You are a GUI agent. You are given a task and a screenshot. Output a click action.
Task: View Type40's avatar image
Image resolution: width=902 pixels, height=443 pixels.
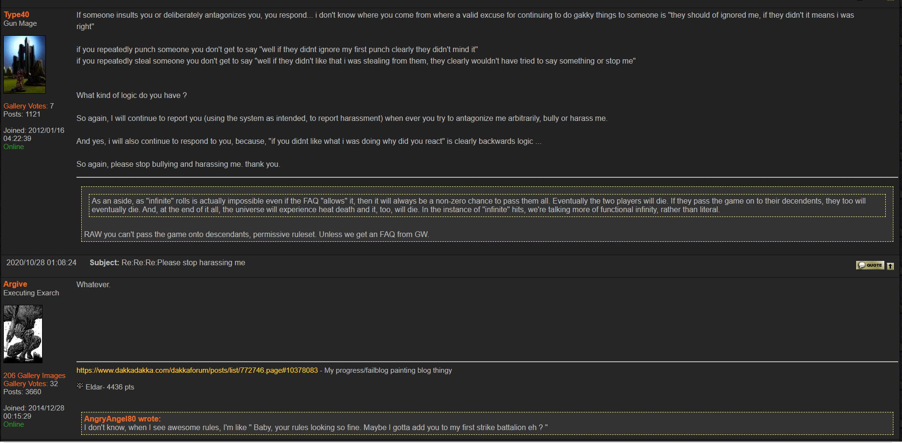point(24,65)
